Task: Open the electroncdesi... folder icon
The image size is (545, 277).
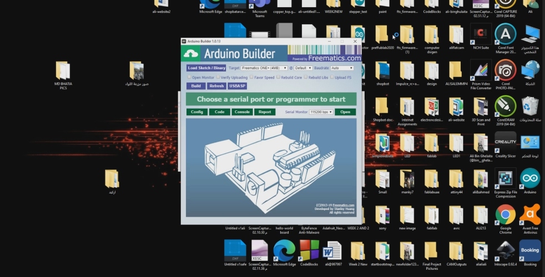Action: 431,106
